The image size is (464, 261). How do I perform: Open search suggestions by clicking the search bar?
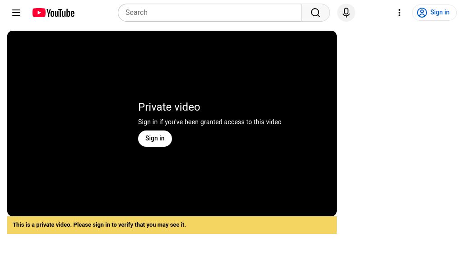tap(209, 13)
